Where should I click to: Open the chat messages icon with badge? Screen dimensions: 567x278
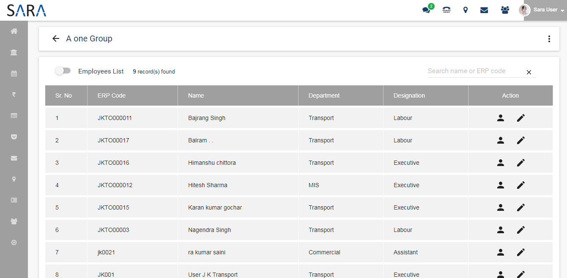click(x=427, y=10)
